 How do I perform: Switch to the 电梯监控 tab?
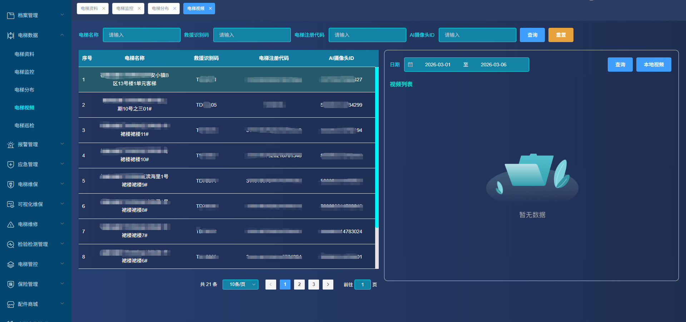(125, 9)
